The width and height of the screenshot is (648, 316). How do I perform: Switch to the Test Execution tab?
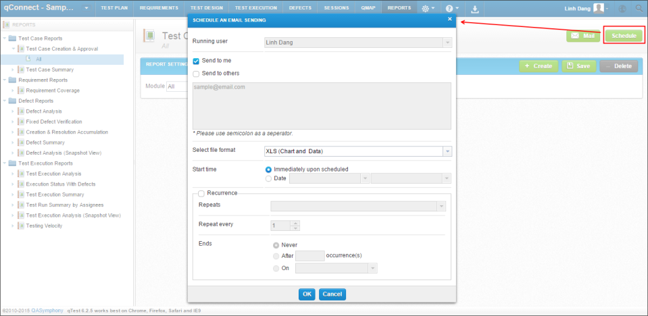(x=255, y=8)
